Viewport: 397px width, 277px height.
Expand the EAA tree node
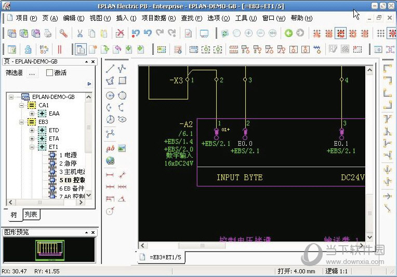point(32,114)
